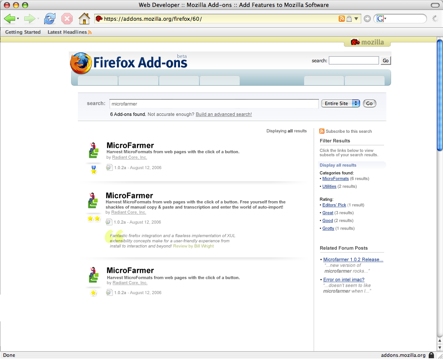Image resolution: width=443 pixels, height=359 pixels.
Task: Click the mozilla logo tab at top right
Action: 367,42
